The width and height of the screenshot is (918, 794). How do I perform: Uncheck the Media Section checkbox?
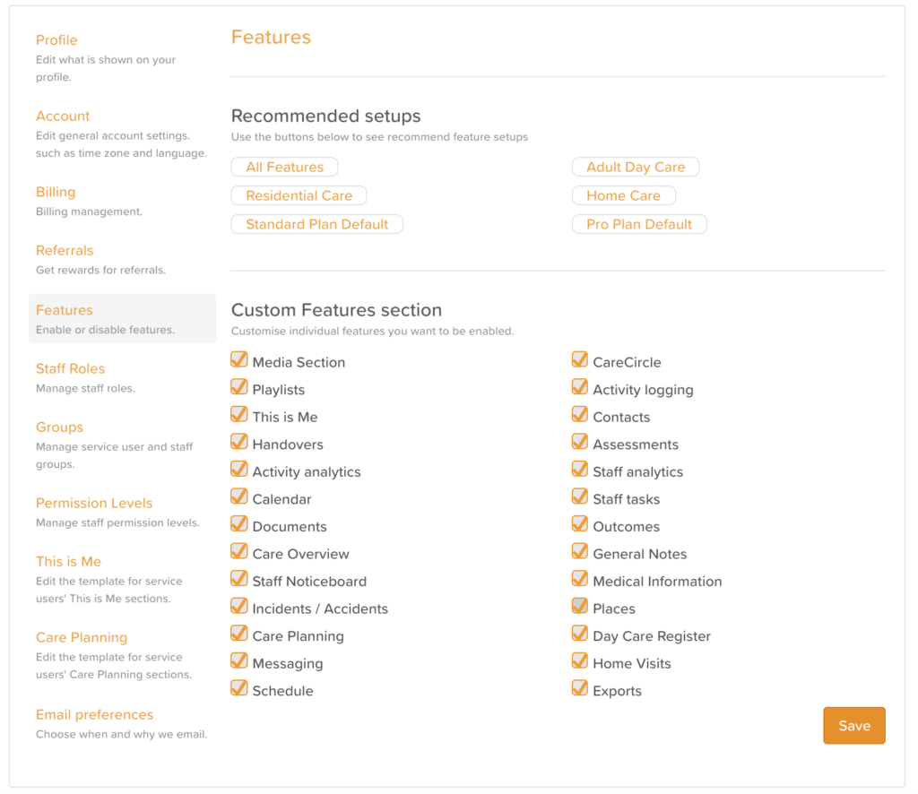click(239, 360)
